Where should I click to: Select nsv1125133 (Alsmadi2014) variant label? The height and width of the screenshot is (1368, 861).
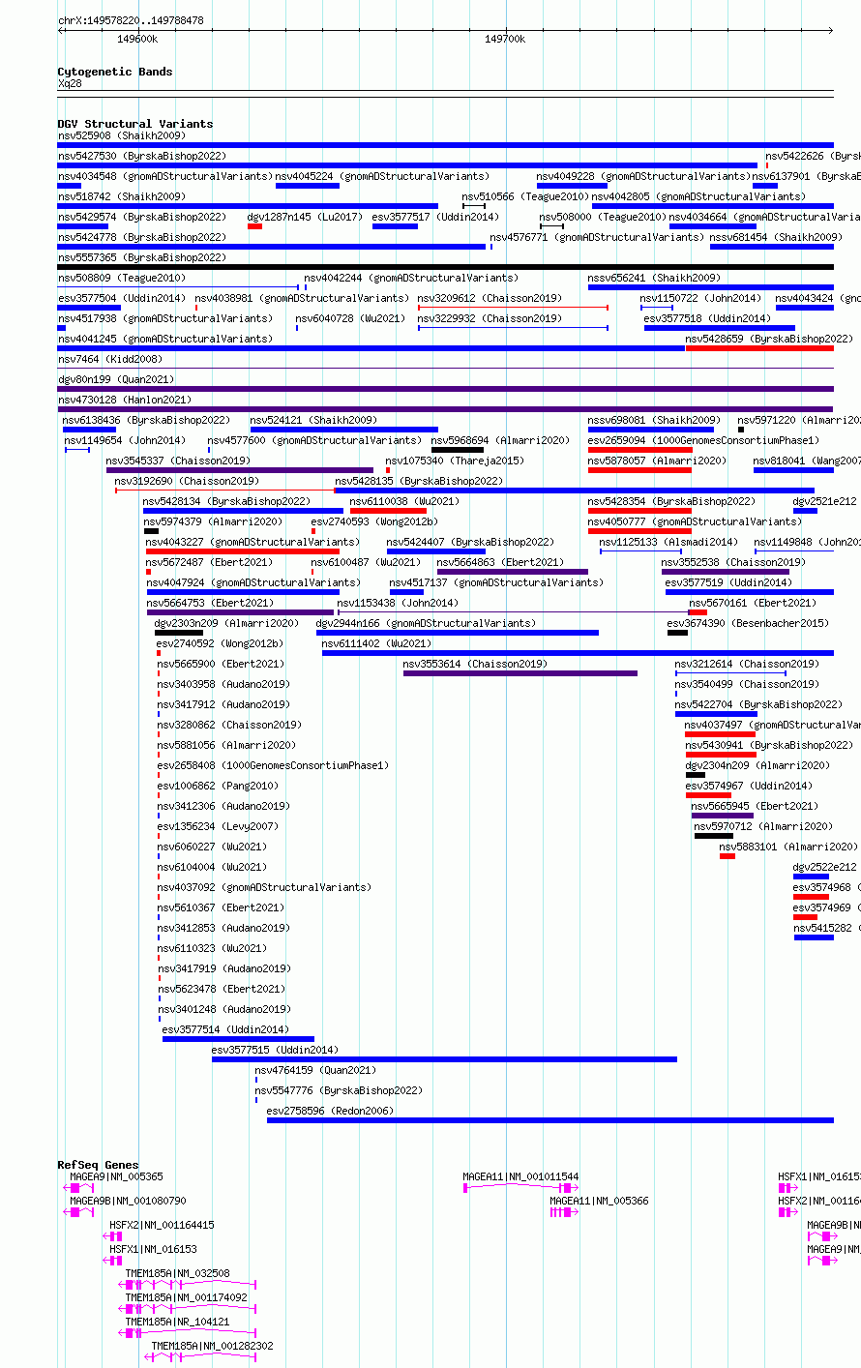tap(668, 542)
